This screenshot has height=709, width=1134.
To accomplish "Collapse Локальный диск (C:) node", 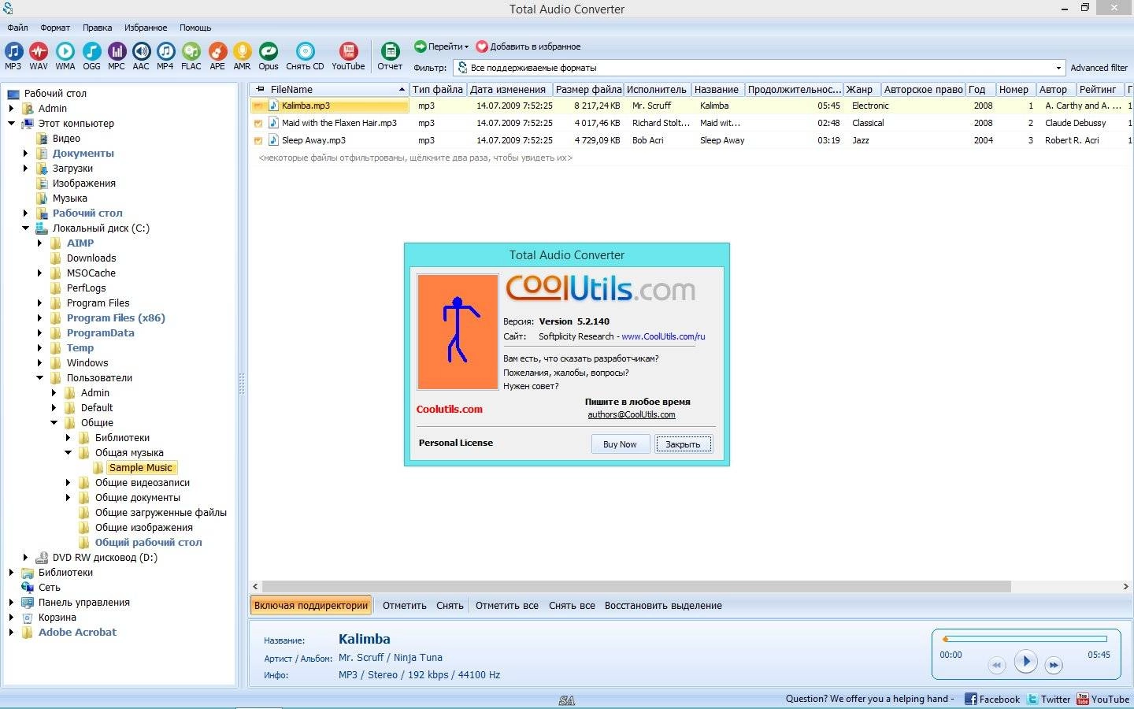I will coord(26,228).
